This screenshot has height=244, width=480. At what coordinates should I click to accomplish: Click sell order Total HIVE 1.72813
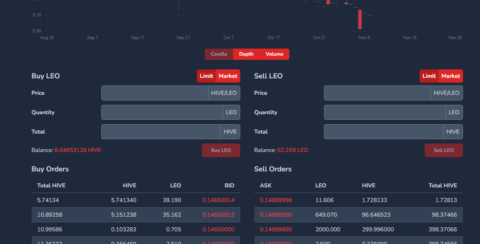click(446, 200)
